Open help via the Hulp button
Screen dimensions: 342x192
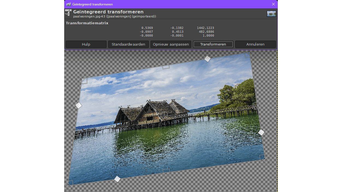click(x=86, y=44)
